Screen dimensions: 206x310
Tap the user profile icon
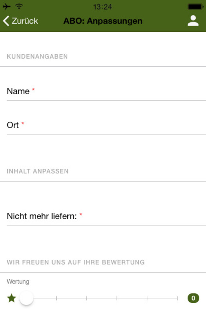click(193, 21)
